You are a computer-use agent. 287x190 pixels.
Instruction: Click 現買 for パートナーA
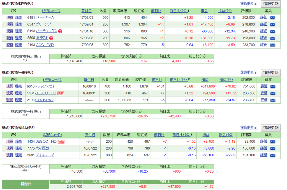10,18
